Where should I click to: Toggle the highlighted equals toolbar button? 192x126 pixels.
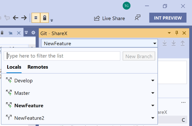pyautogui.click(x=36, y=18)
